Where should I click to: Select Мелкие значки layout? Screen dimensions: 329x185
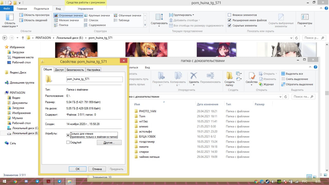67,20
